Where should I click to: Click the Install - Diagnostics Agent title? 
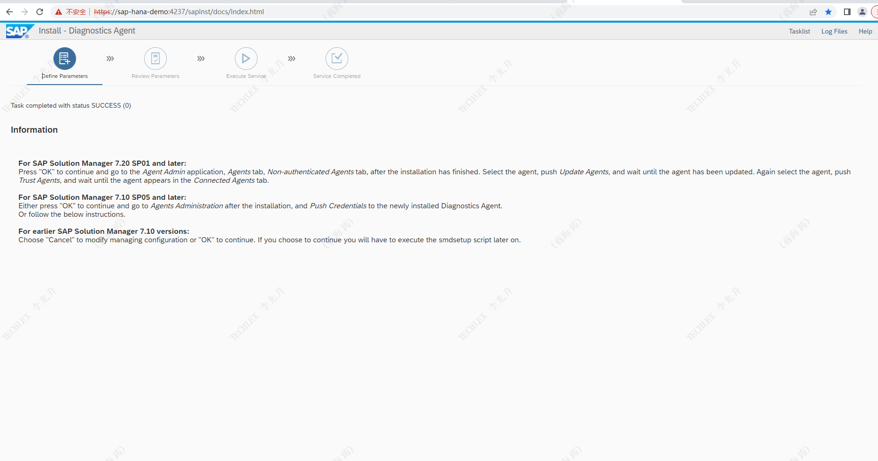pyautogui.click(x=87, y=31)
